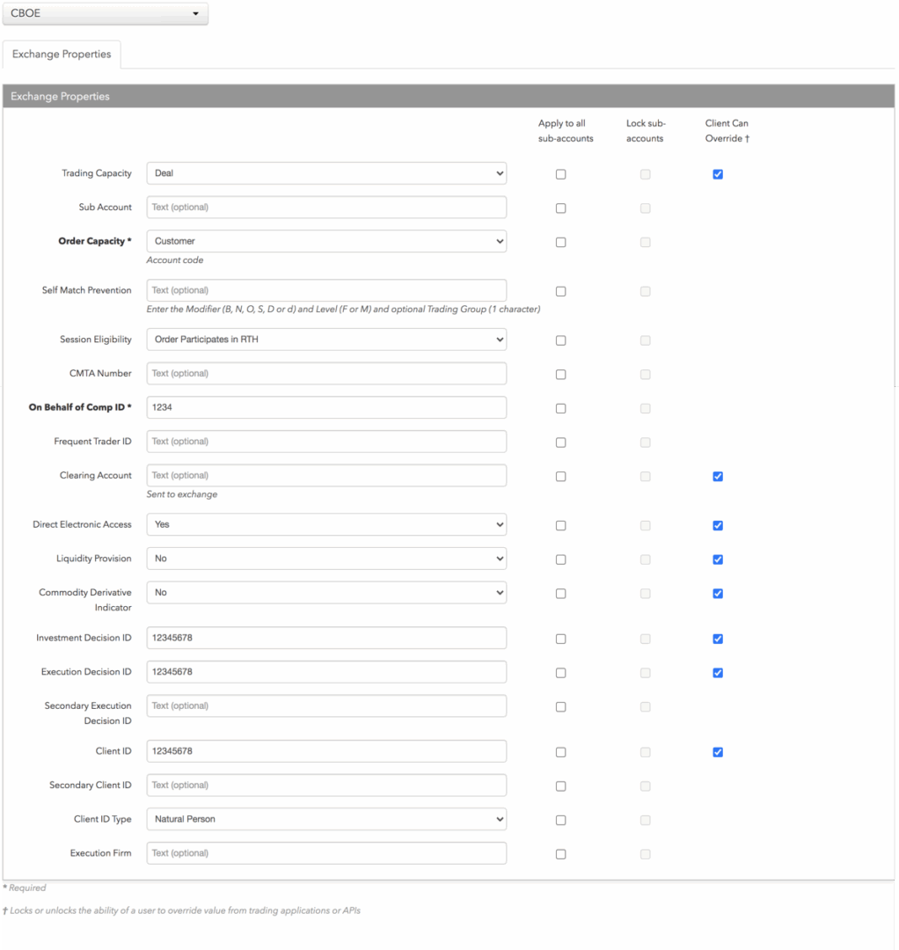
Task: Open the CBOE exchange selector dropdown
Action: pos(106,13)
